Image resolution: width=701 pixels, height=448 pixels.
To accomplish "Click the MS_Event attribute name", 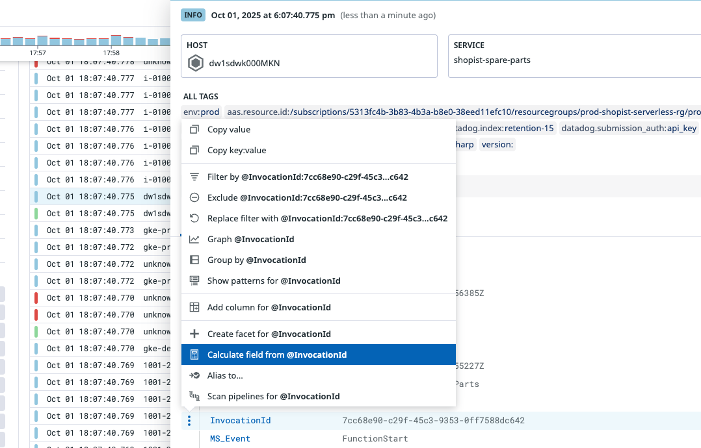I will pyautogui.click(x=230, y=439).
